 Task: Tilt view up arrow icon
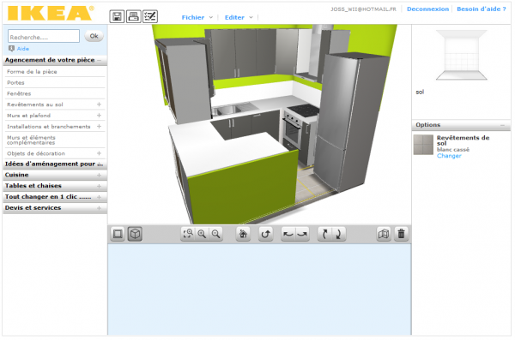(324, 234)
